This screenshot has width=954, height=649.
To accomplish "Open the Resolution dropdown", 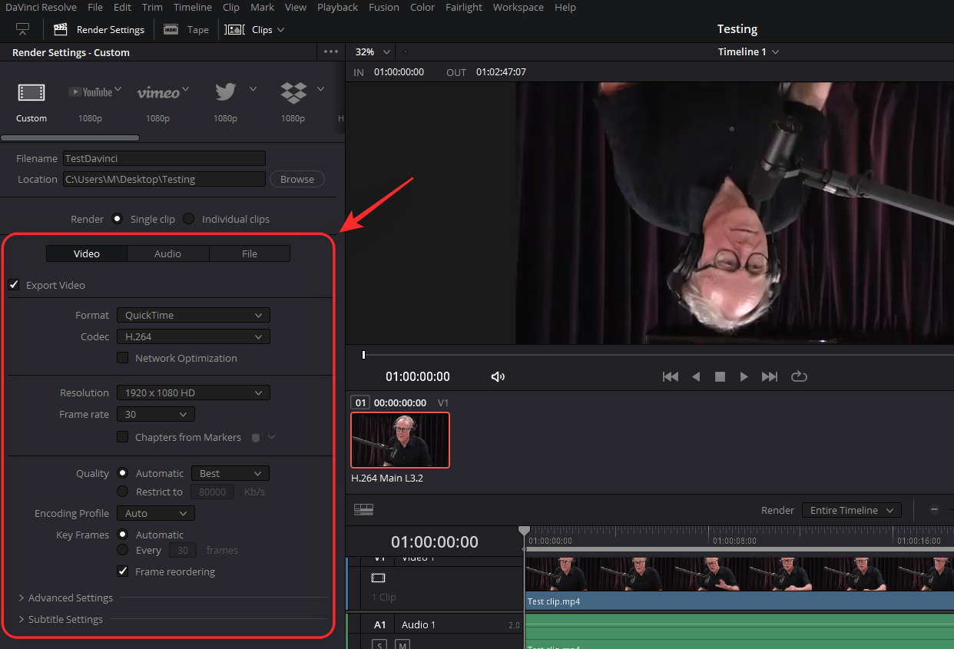I will (x=194, y=392).
